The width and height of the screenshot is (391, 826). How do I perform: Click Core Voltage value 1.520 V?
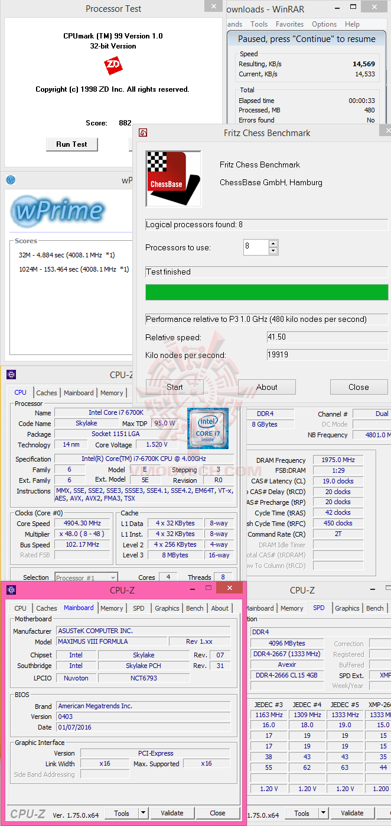coord(155,444)
